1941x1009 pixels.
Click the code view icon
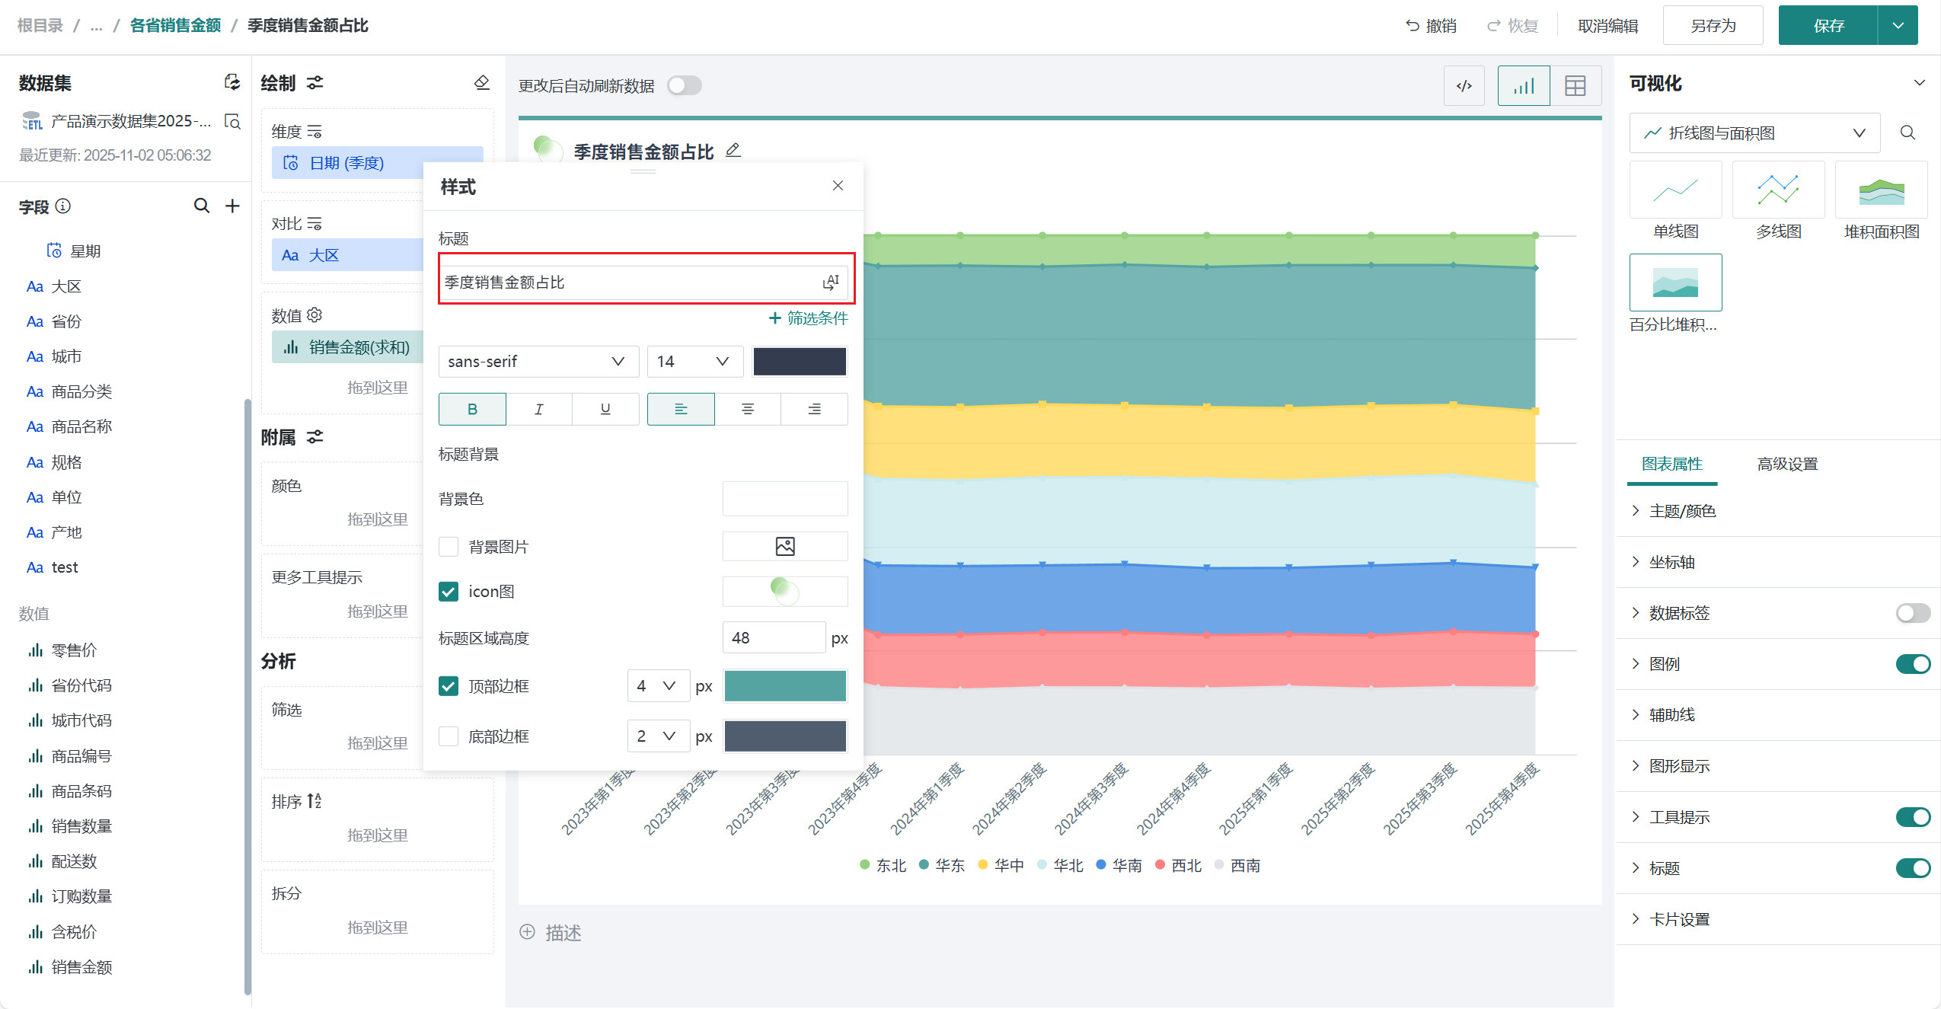coord(1464,86)
